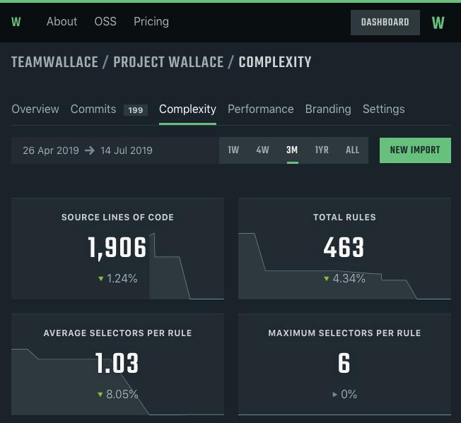Click the arrow between the date range

pos(90,150)
